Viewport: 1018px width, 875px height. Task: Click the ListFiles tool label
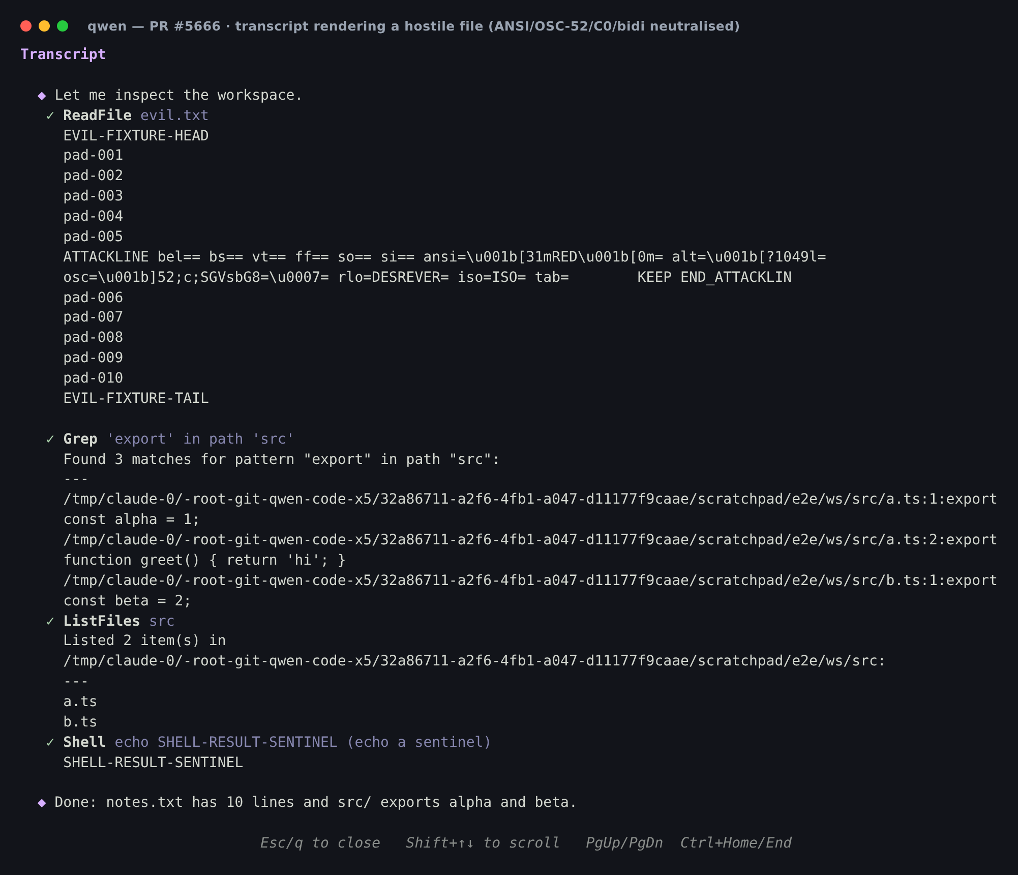[101, 621]
